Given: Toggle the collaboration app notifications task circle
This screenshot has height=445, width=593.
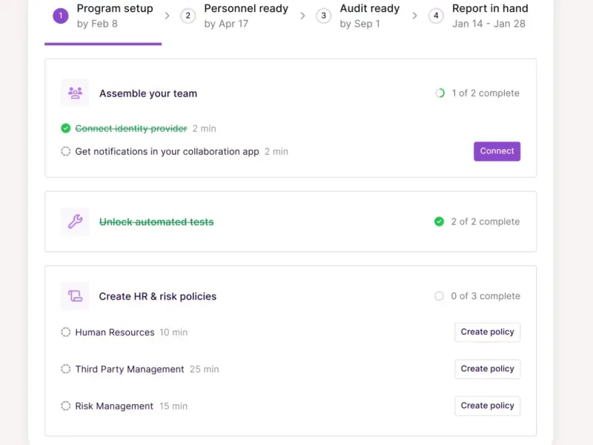Looking at the screenshot, I should pyautogui.click(x=66, y=151).
